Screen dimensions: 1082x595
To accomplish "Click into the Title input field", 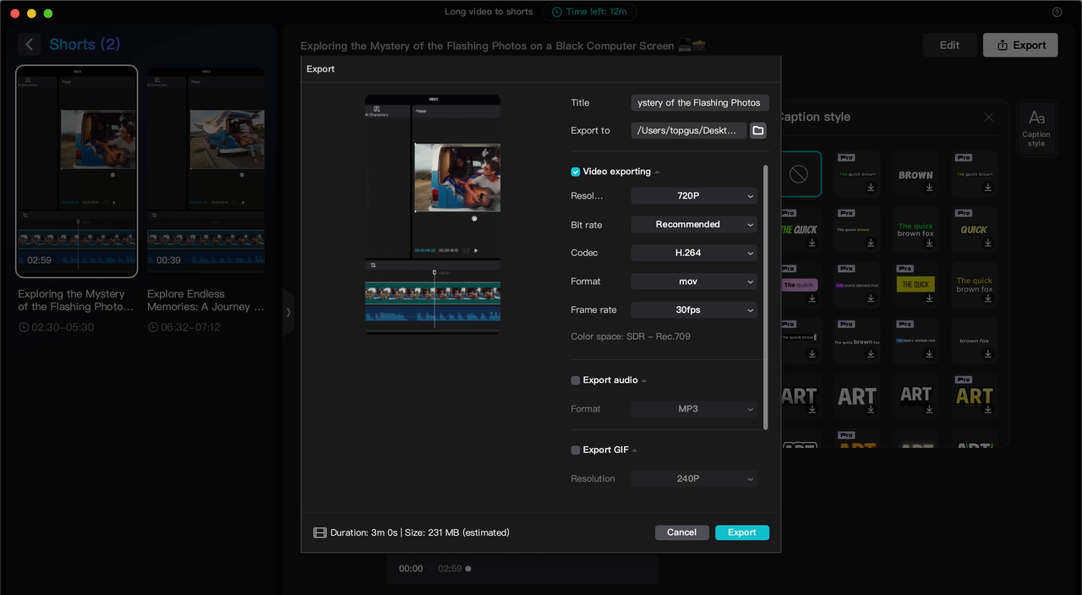I will pyautogui.click(x=700, y=103).
